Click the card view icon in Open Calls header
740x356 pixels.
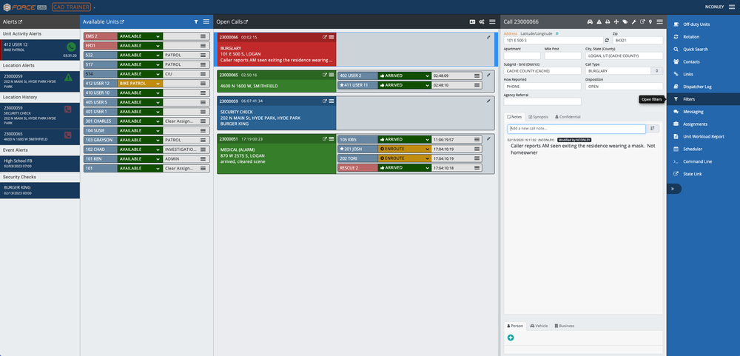click(x=472, y=21)
